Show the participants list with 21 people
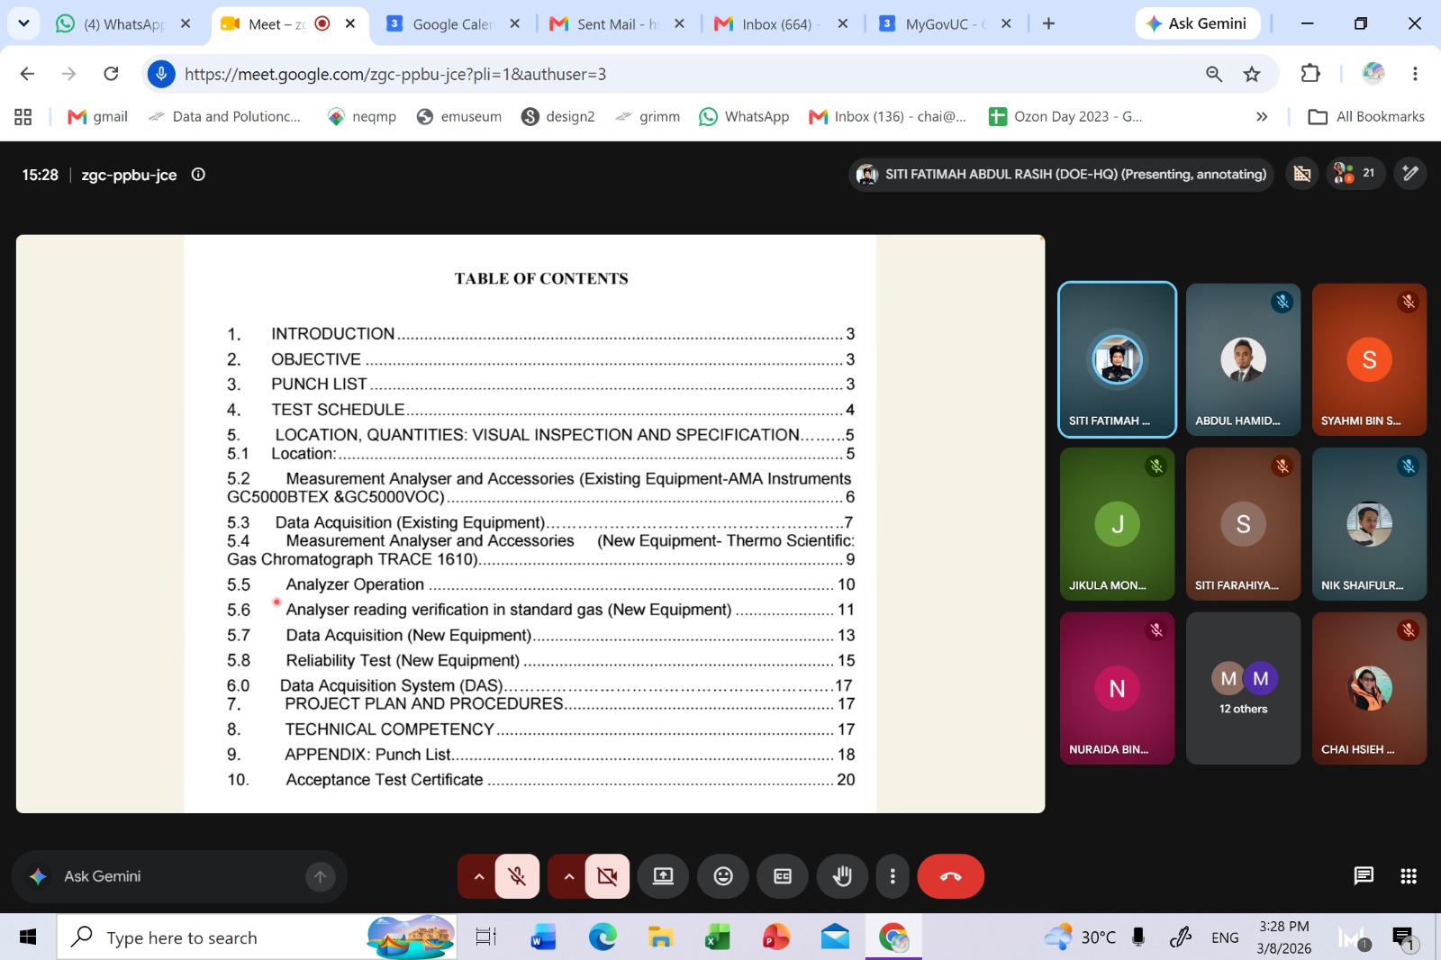This screenshot has width=1441, height=960. coord(1355,173)
